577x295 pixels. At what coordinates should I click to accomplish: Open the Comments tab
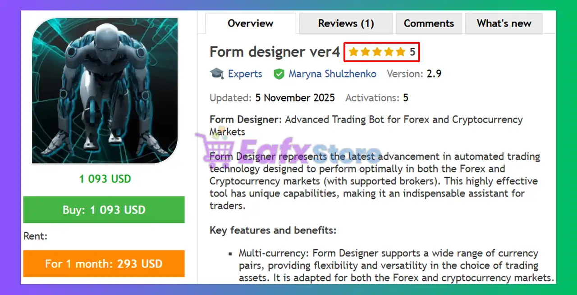click(429, 23)
